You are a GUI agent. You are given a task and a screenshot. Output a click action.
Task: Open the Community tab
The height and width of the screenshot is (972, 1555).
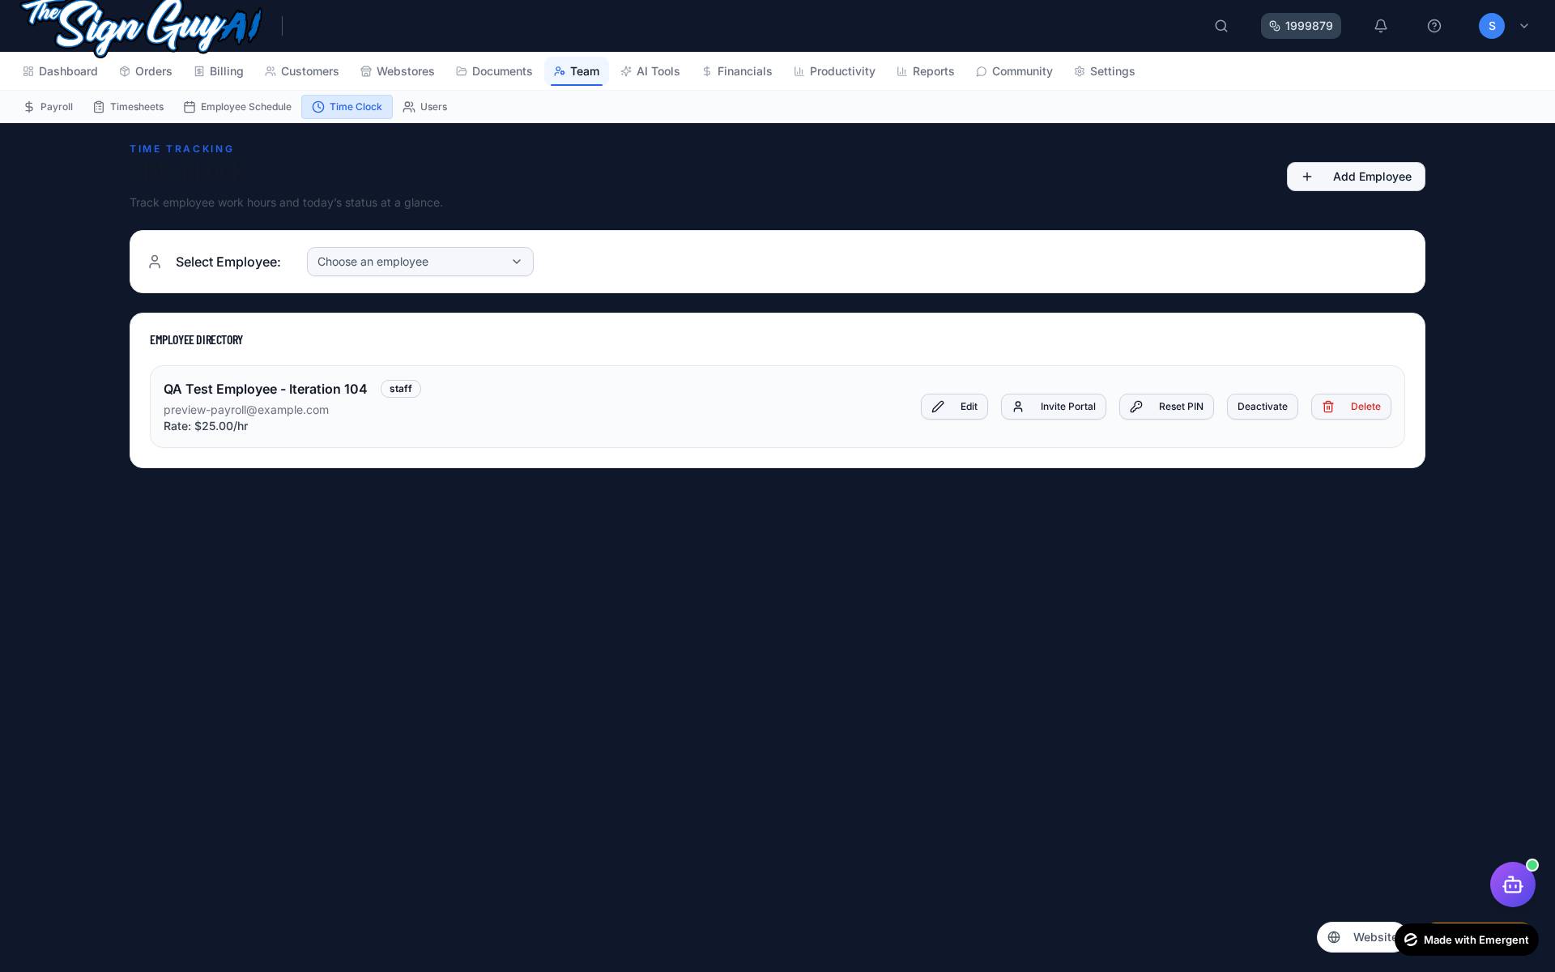click(x=1014, y=71)
